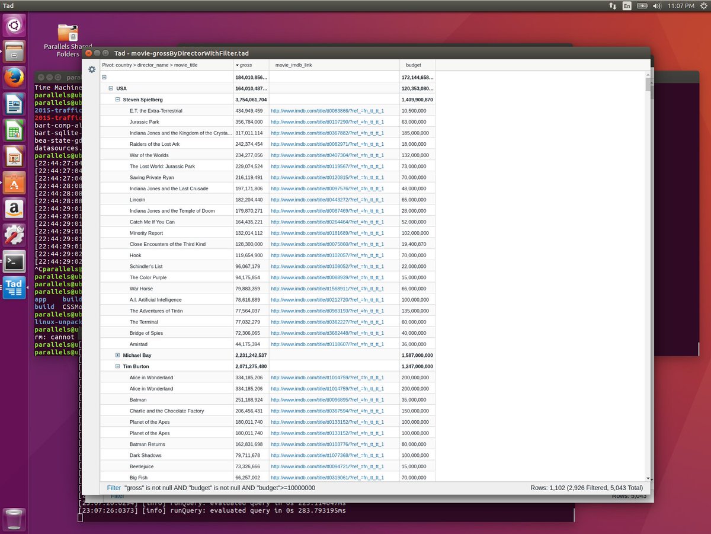Viewport: 711px width, 534px height.
Task: Open IMDB link for E.T. the Extra-Terrestrial
Action: (327, 111)
